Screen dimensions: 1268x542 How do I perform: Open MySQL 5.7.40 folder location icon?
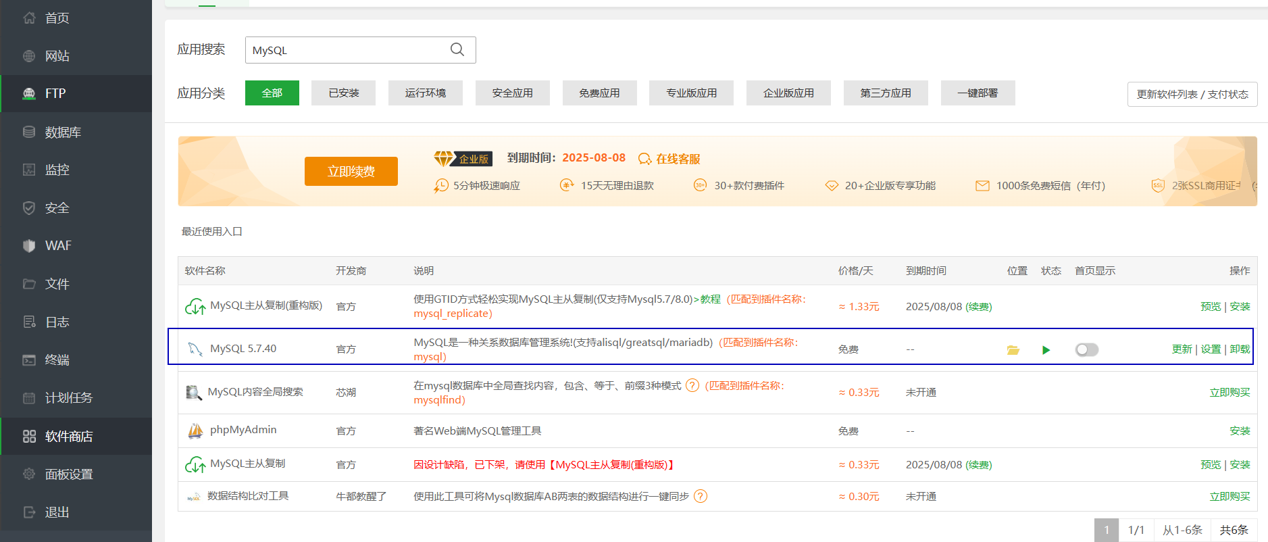pos(1013,350)
